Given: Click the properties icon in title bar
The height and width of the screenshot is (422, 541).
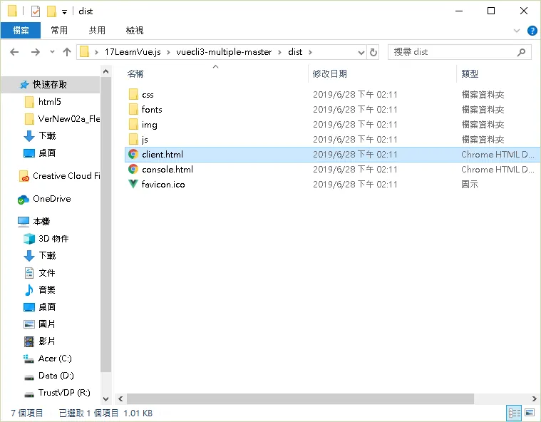Looking at the screenshot, I should pyautogui.click(x=36, y=11).
